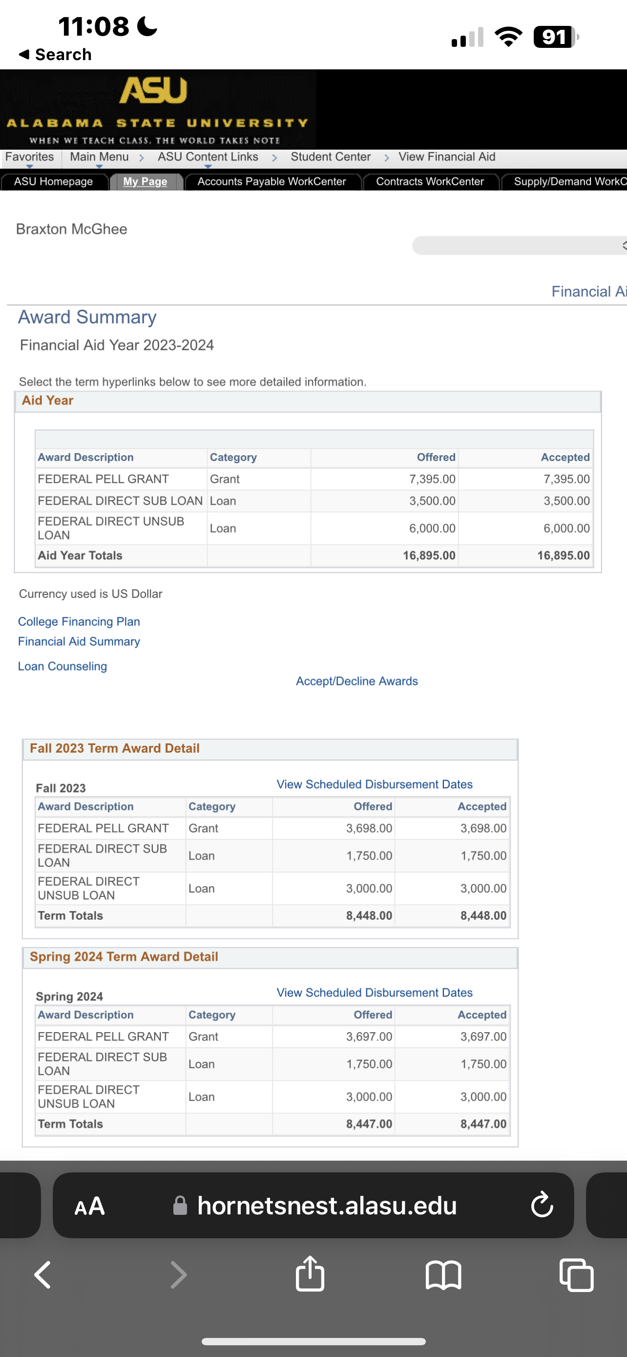Select the My Page tab
Screen dimensions: 627x1357
146,181
